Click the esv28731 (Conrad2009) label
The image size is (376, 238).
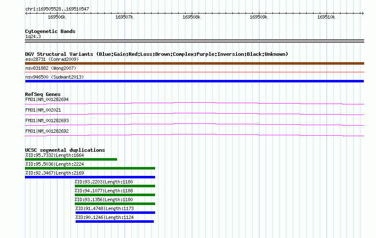(52, 59)
